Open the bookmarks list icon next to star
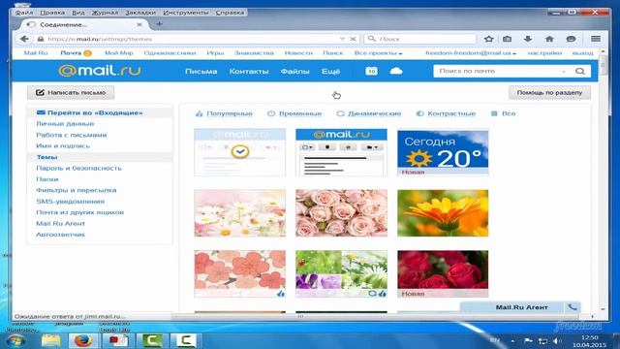The width and height of the screenshot is (620, 349). [508, 39]
